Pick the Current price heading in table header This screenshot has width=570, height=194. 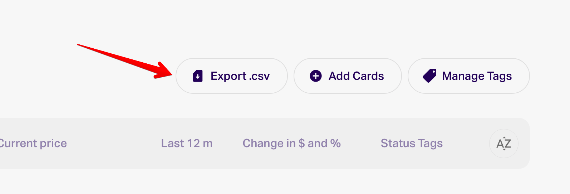pos(33,143)
